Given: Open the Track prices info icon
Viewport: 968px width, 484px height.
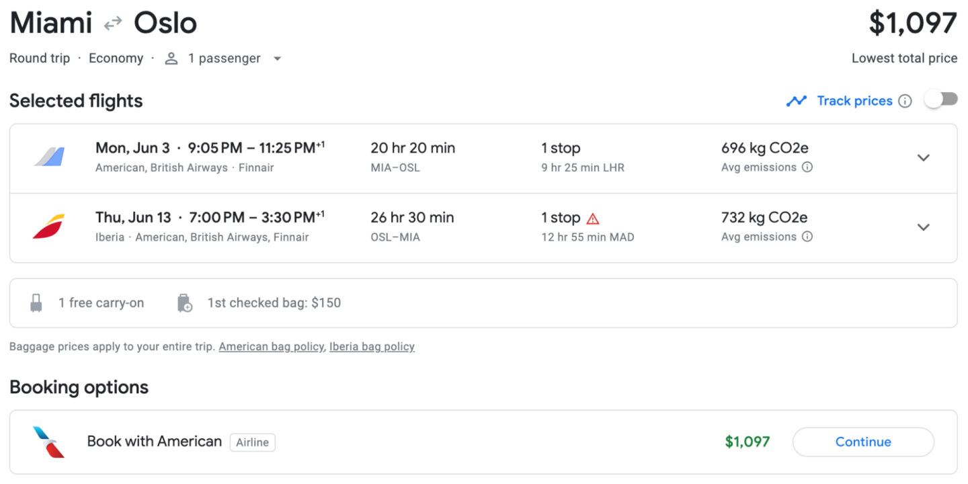Looking at the screenshot, I should pos(905,101).
